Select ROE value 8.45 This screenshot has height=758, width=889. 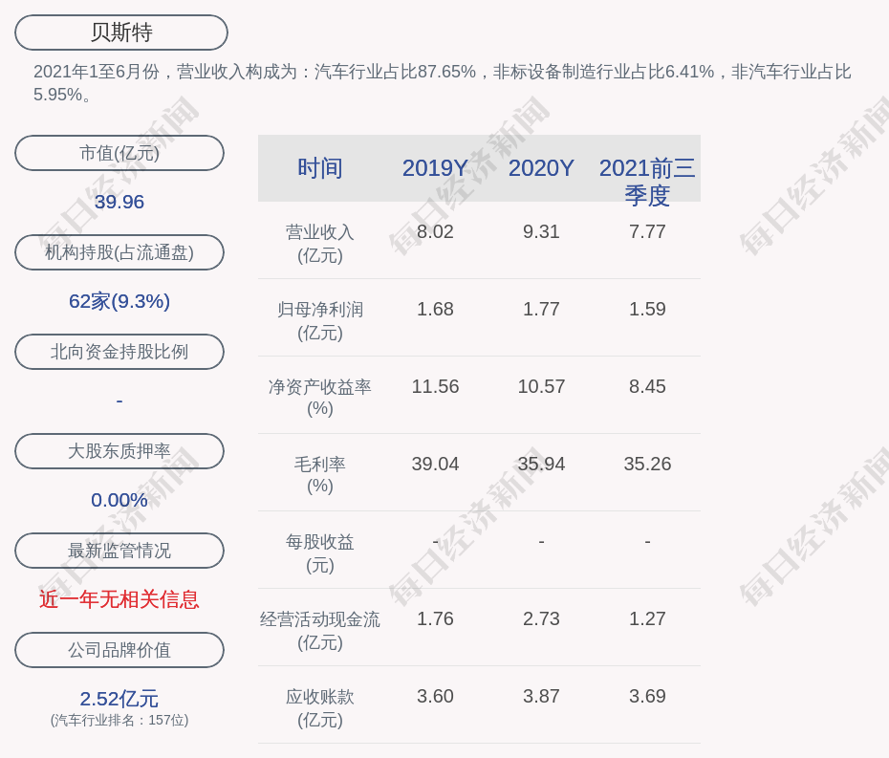click(x=647, y=387)
